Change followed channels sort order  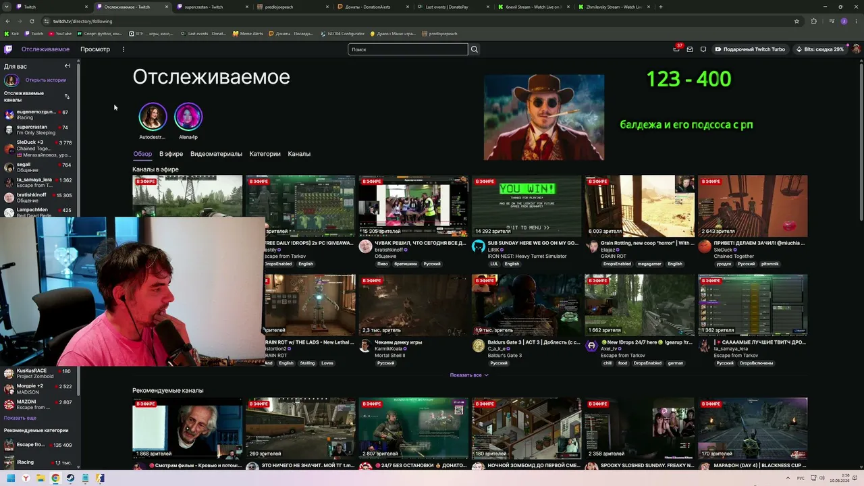click(67, 97)
